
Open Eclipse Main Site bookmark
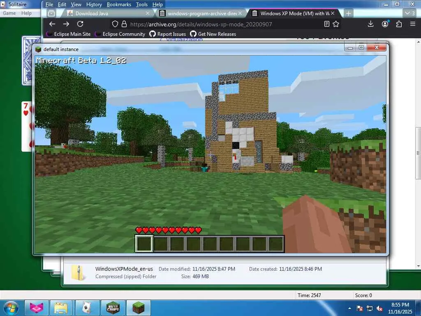69,34
